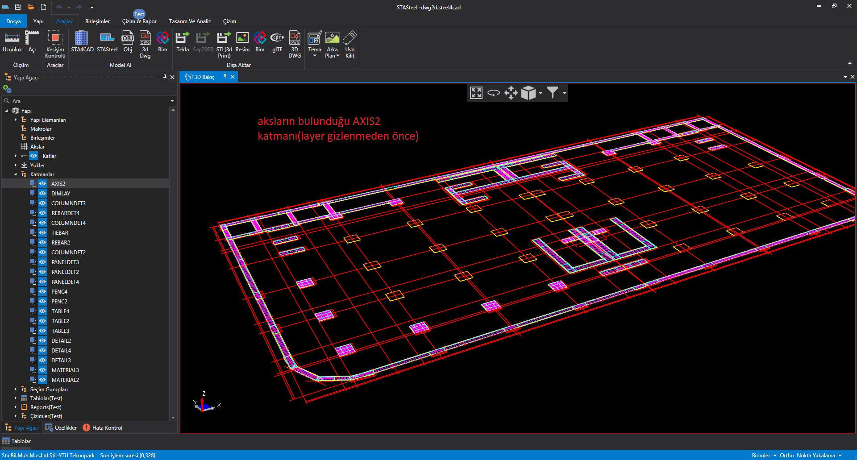Viewport: 857px width, 460px height.
Task: Click the zoom extents icon in viewport
Action: 476,93
